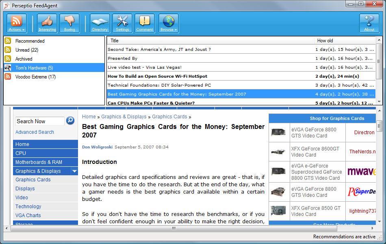Open eVGA e-GeForce Superclocked 8800 GTS link
This screenshot has width=386, height=244.
317,172
